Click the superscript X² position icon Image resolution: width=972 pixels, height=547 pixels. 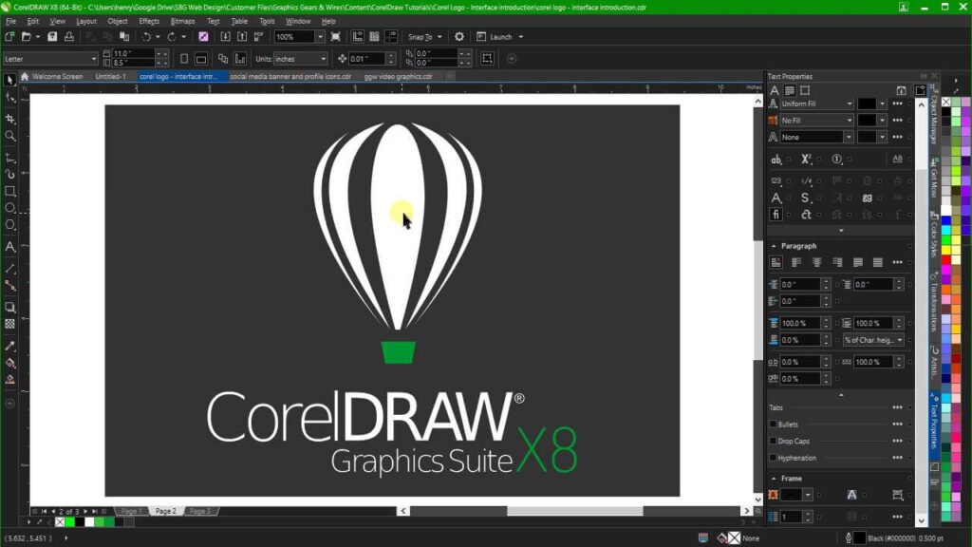[x=806, y=160]
